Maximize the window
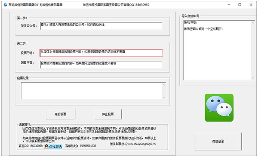Viewport: 258px width, 157px height. (x=240, y=5)
